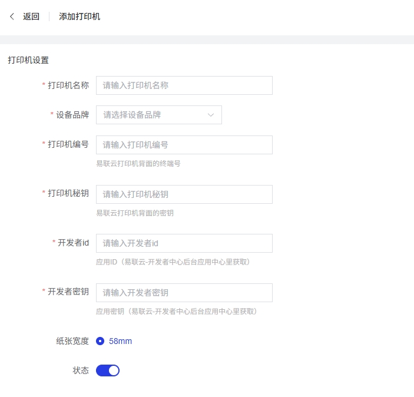Image resolution: width=414 pixels, height=397 pixels.
Task: Click the back arrow icon
Action: point(12,16)
